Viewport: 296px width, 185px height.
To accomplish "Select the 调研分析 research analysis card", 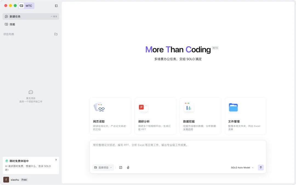I will 155,116.
